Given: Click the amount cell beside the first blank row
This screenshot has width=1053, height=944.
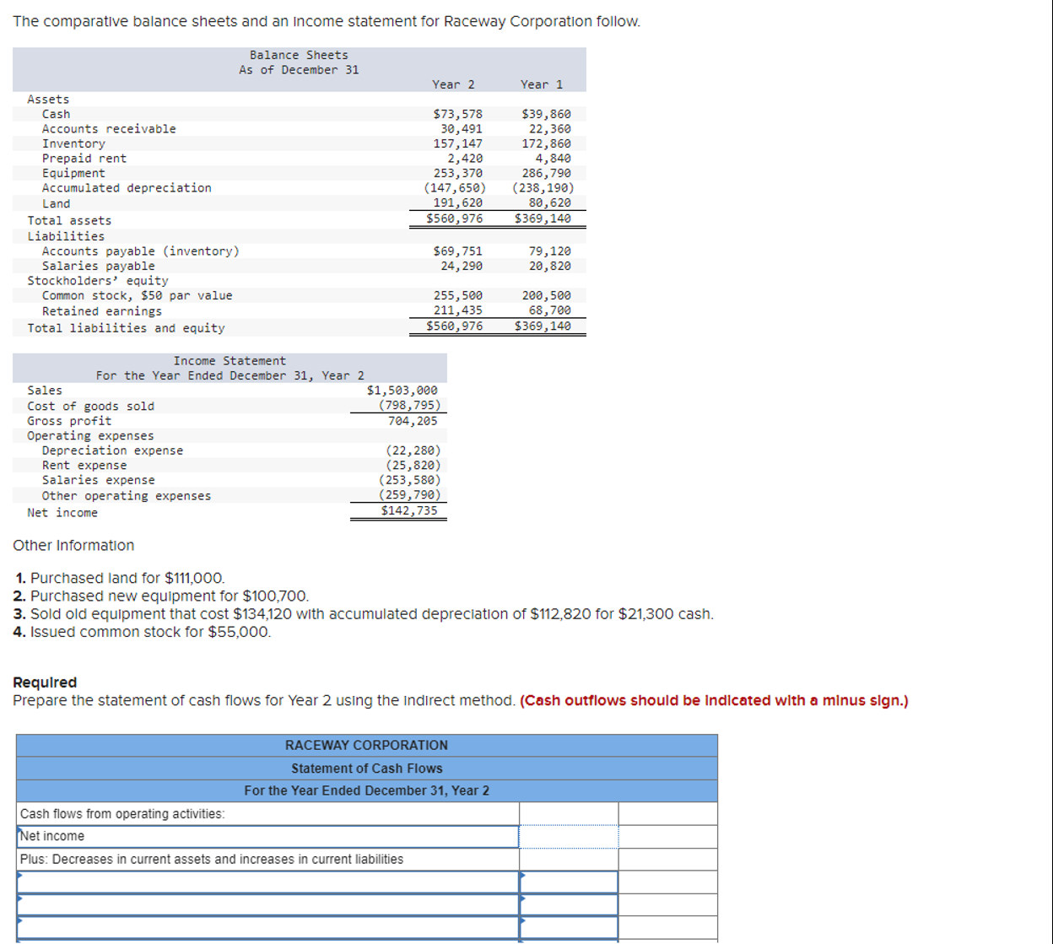Looking at the screenshot, I should [x=569, y=882].
